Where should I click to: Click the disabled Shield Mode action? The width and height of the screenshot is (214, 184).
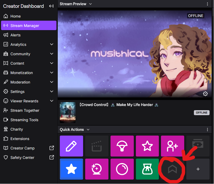tap(172, 169)
